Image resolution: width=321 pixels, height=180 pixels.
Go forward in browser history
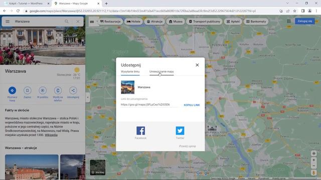(x=11, y=11)
